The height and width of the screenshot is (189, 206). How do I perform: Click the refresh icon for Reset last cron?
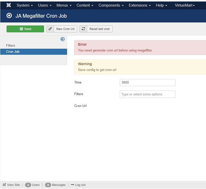pyautogui.click(x=83, y=29)
